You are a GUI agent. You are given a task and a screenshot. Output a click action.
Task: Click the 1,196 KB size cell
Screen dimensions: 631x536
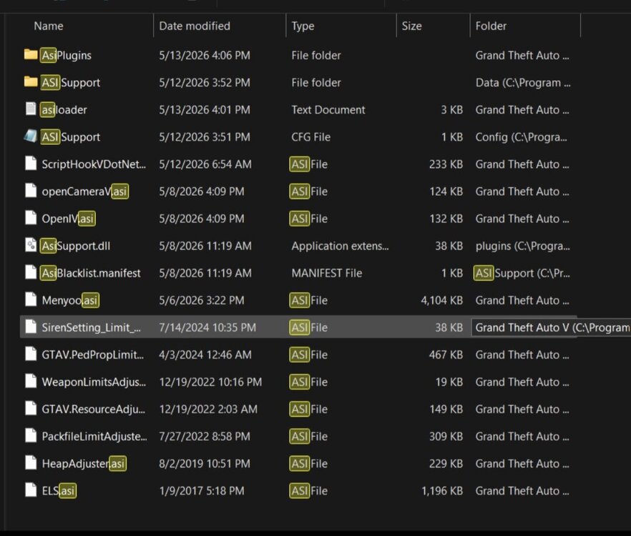pyautogui.click(x=442, y=490)
